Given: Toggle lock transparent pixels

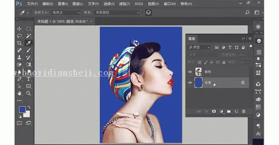Looking at the screenshot, I should click(x=199, y=62).
